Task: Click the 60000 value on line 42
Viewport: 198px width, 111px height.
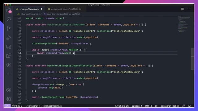Action: [117, 25]
